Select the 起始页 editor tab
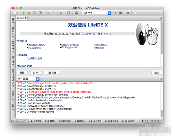This screenshot has height=139, width=174. click(22, 18)
